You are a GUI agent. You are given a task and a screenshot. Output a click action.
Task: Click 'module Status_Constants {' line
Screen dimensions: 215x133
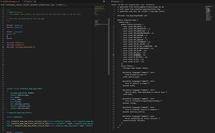click(132, 25)
